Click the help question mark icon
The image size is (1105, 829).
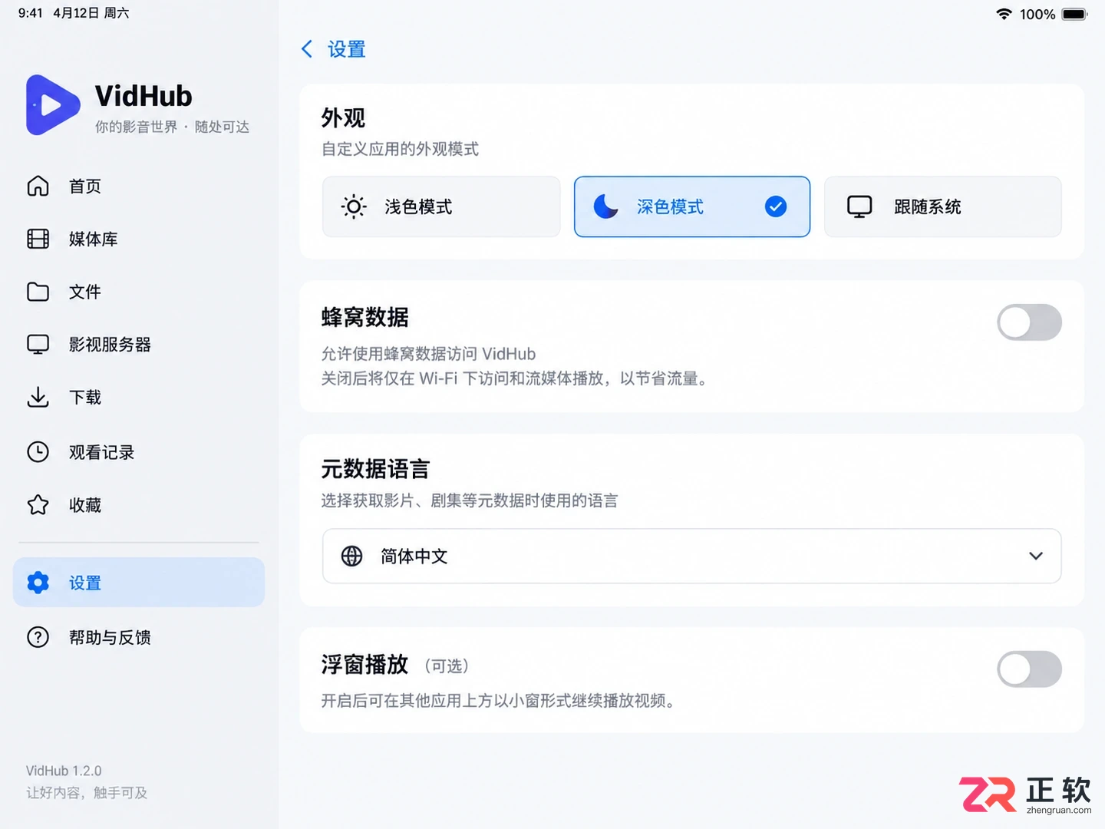pyautogui.click(x=38, y=637)
